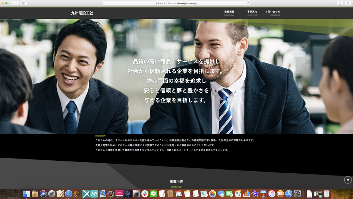Viewport: 353px width, 199px height.
Task: Open the 事業案内 SERVICE menu item
Action: 252,13
